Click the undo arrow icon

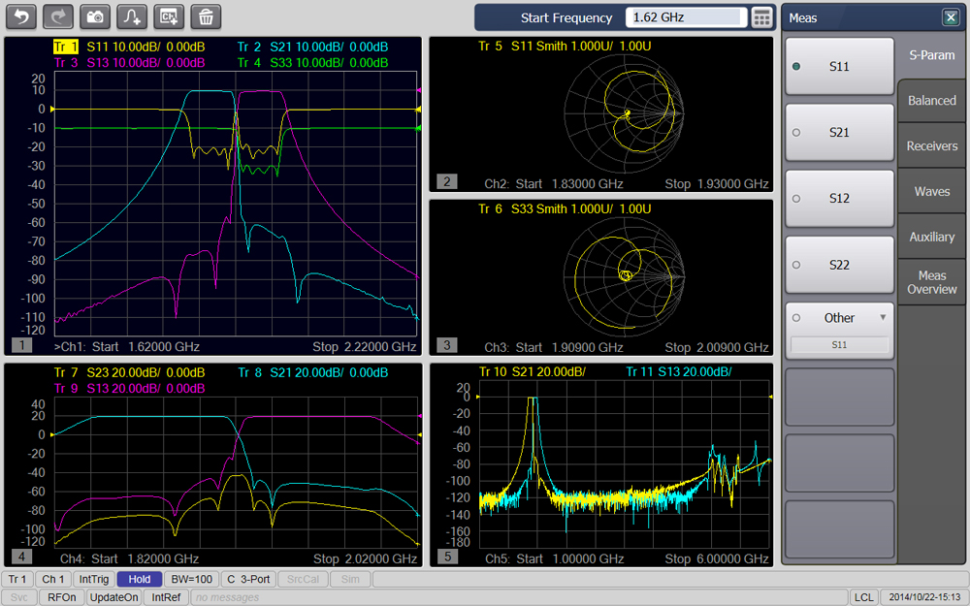tap(22, 16)
